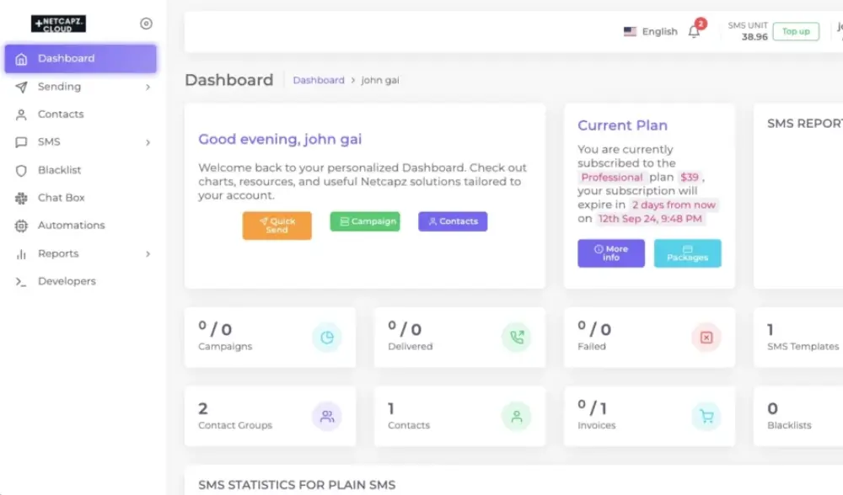The height and width of the screenshot is (495, 843).
Task: Expand the Sending menu chevron
Action: click(x=148, y=87)
